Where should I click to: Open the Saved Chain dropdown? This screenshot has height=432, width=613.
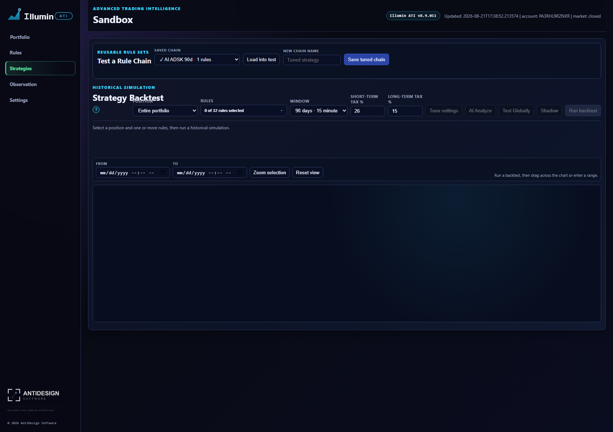coord(197,59)
